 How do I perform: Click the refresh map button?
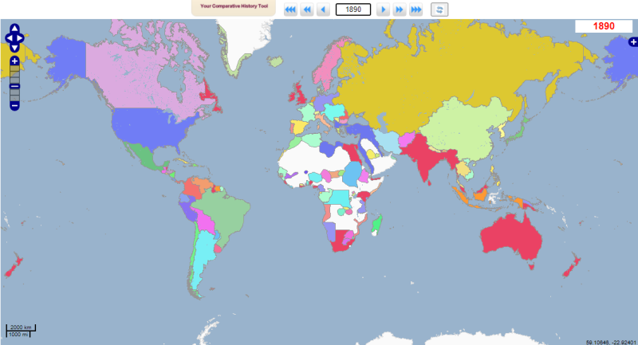tap(439, 10)
